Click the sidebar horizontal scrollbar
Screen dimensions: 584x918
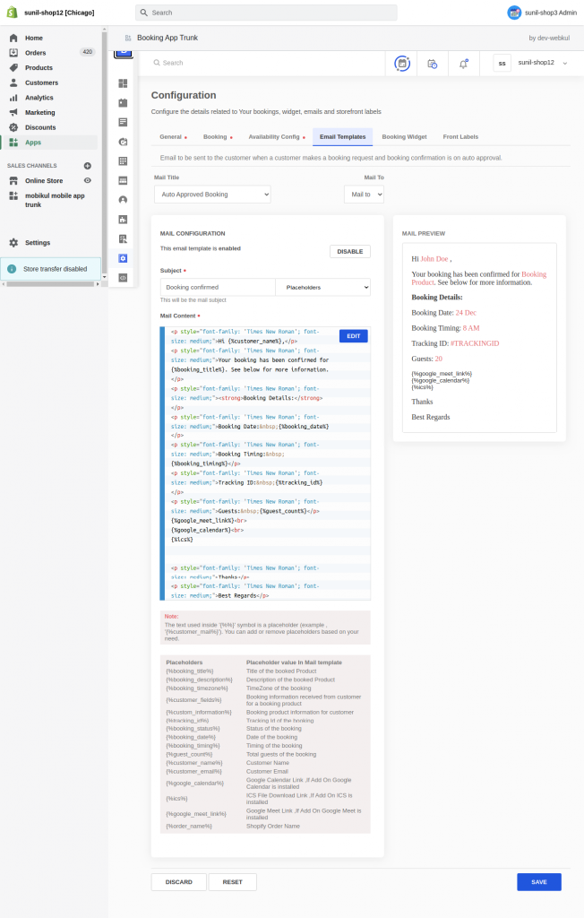point(49,284)
